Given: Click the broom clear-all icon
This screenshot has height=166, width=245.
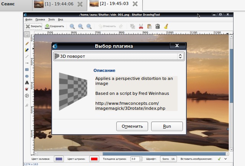Looking at the screenshot, I should pos(166,26).
